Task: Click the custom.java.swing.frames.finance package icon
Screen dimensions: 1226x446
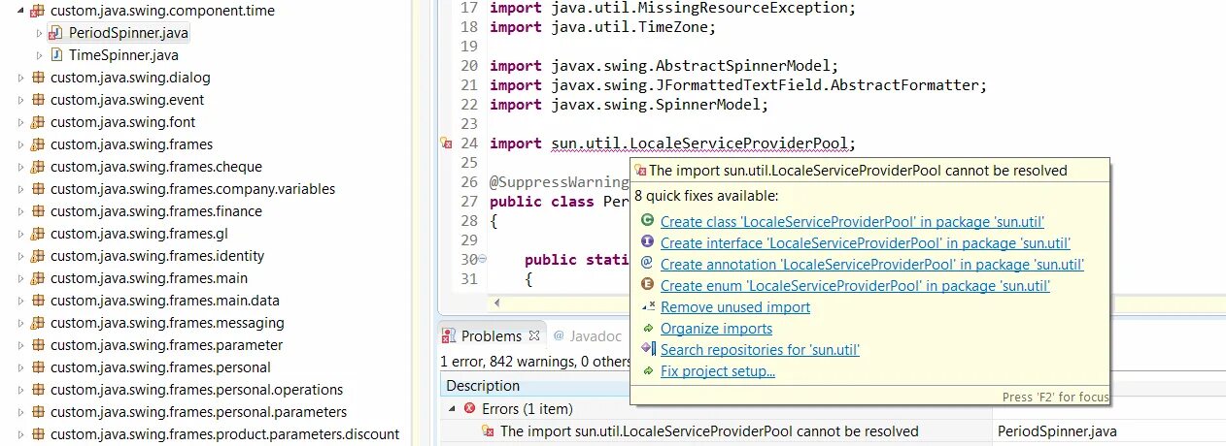Action: [38, 211]
